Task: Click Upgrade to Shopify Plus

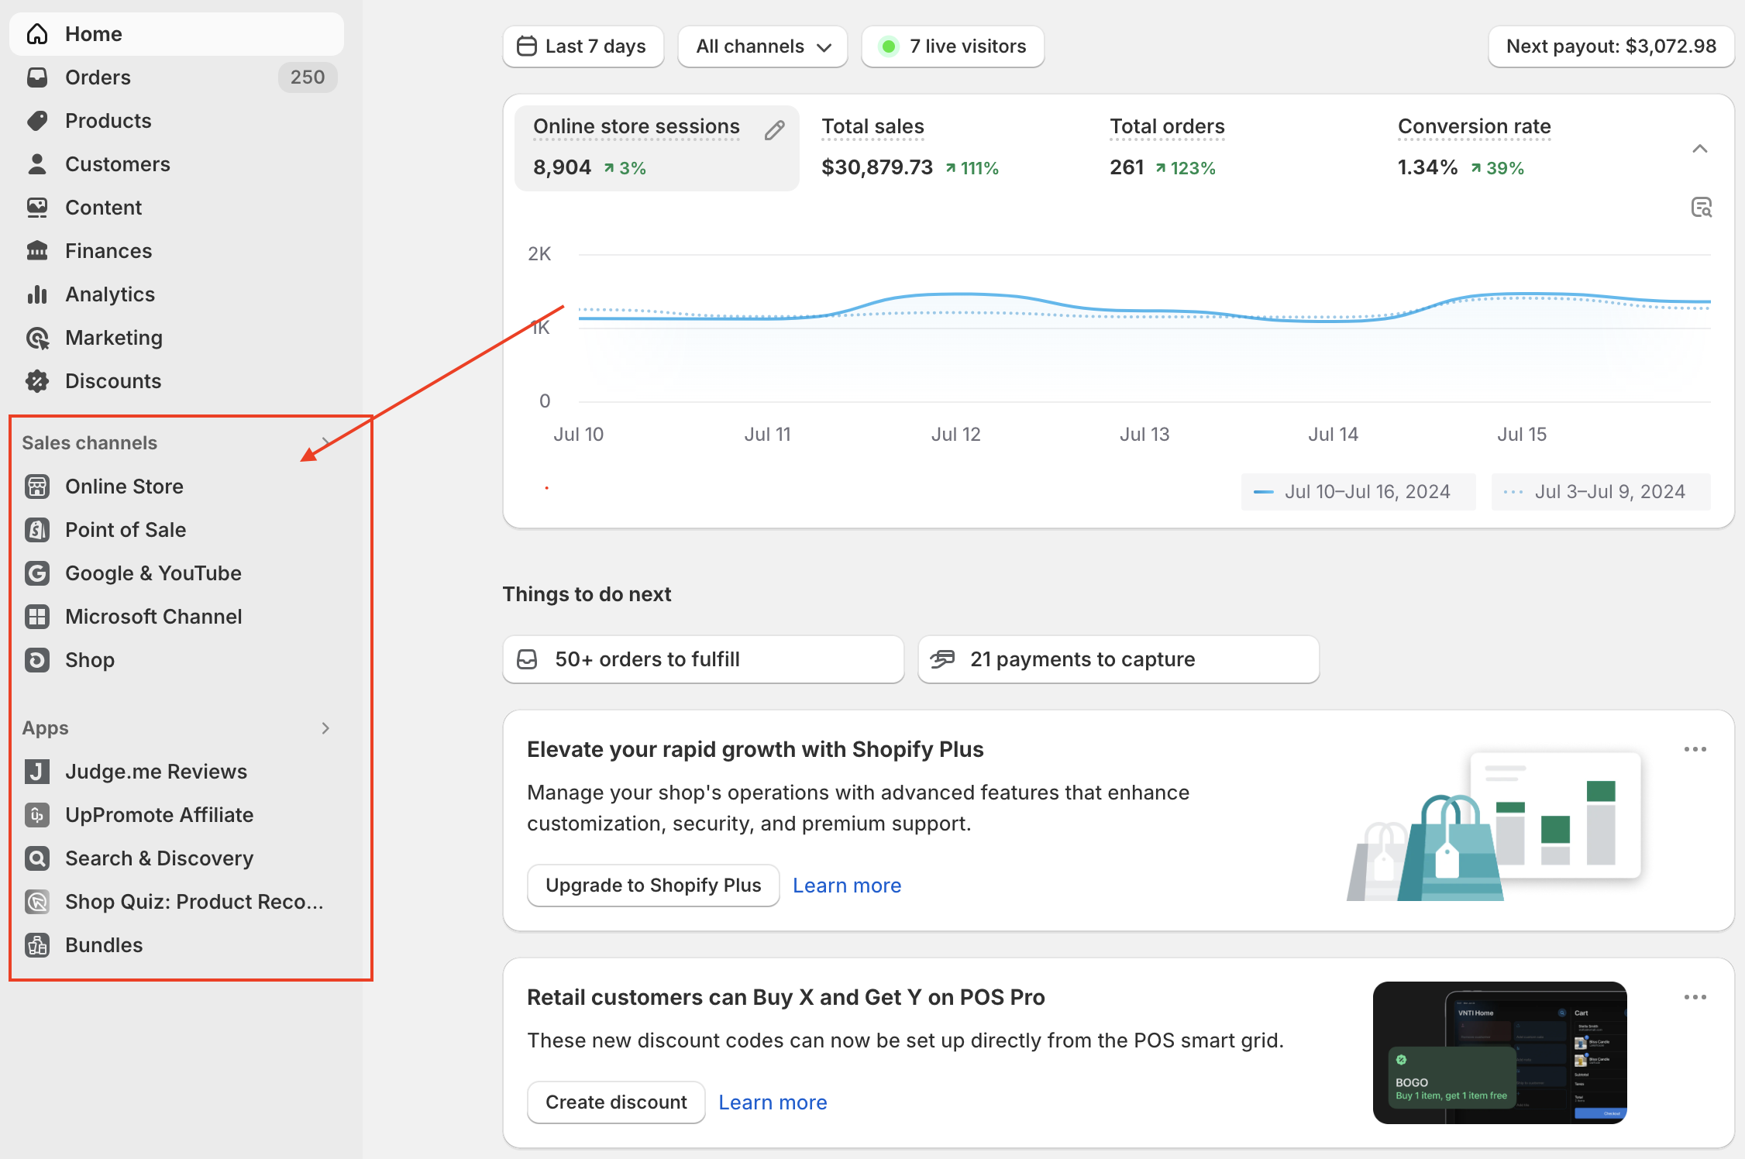Action: tap(653, 885)
